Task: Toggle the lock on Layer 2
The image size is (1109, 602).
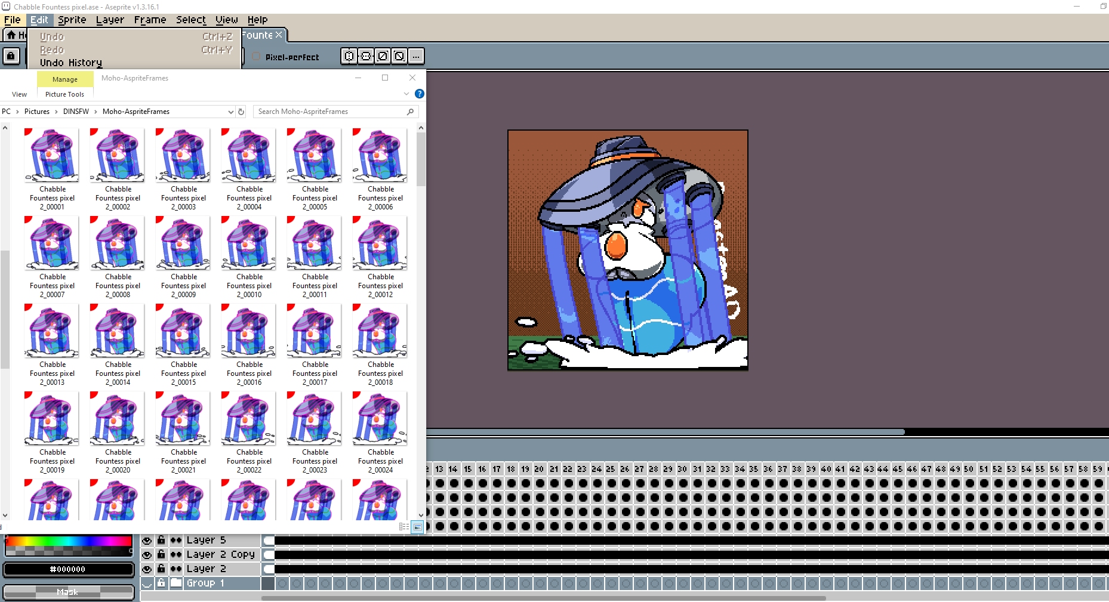Action: (x=161, y=569)
